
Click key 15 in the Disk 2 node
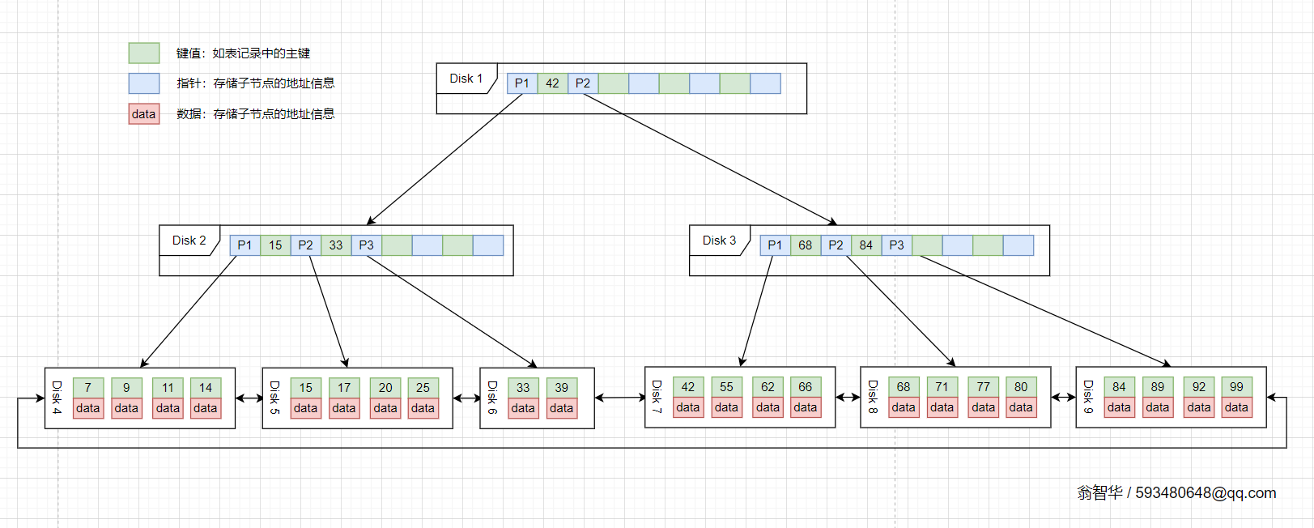tap(275, 245)
